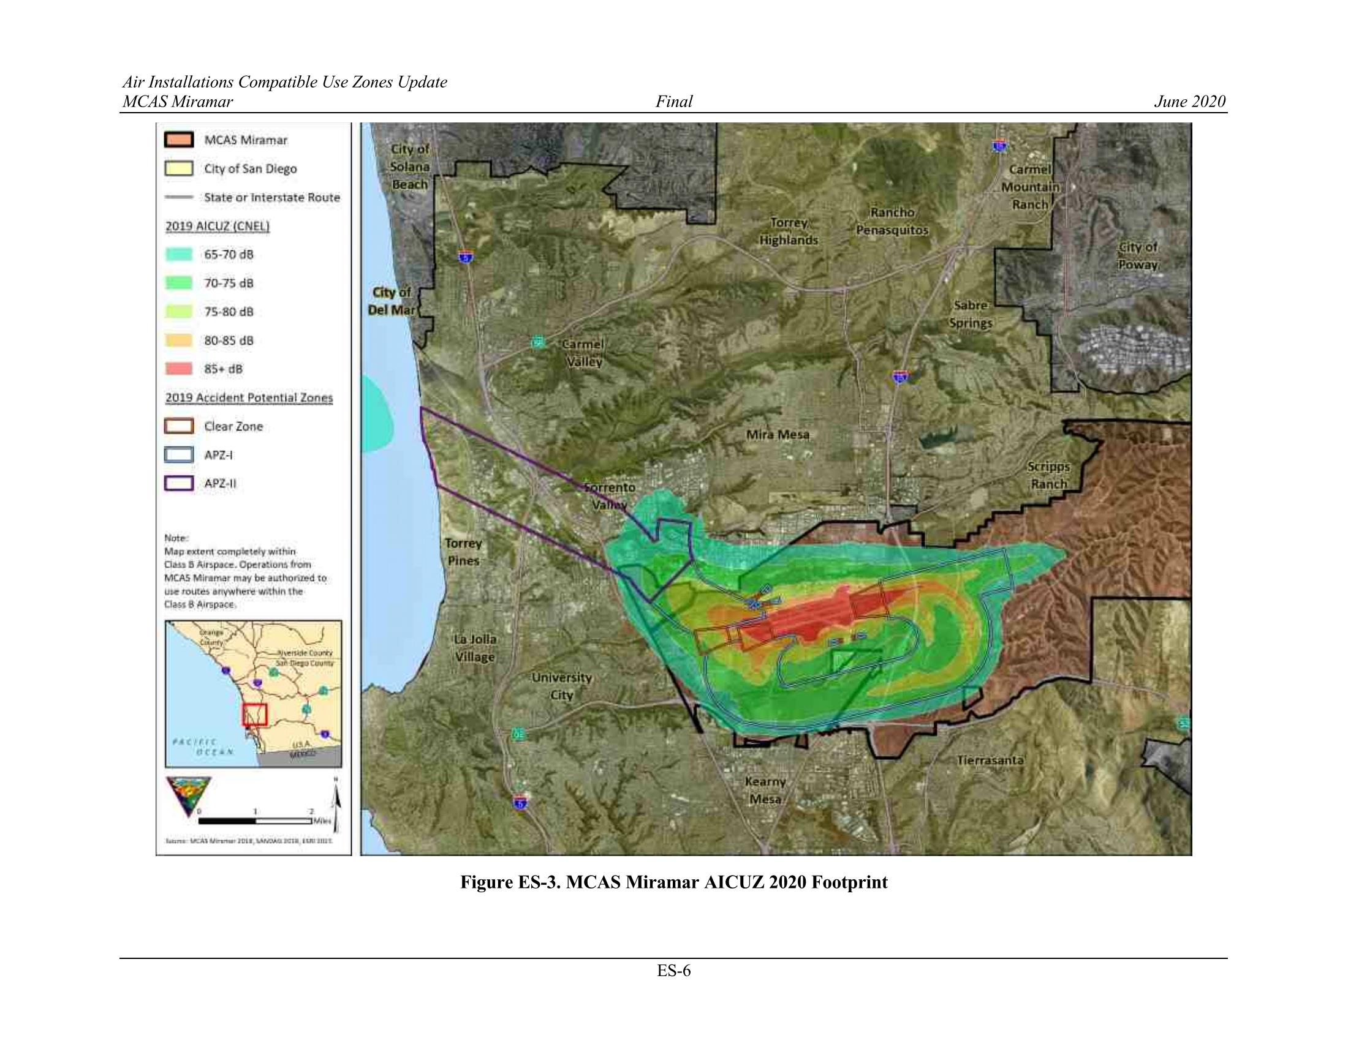Click the north arrow beside the scale bar
This screenshot has height=1041, width=1348.
point(336,803)
